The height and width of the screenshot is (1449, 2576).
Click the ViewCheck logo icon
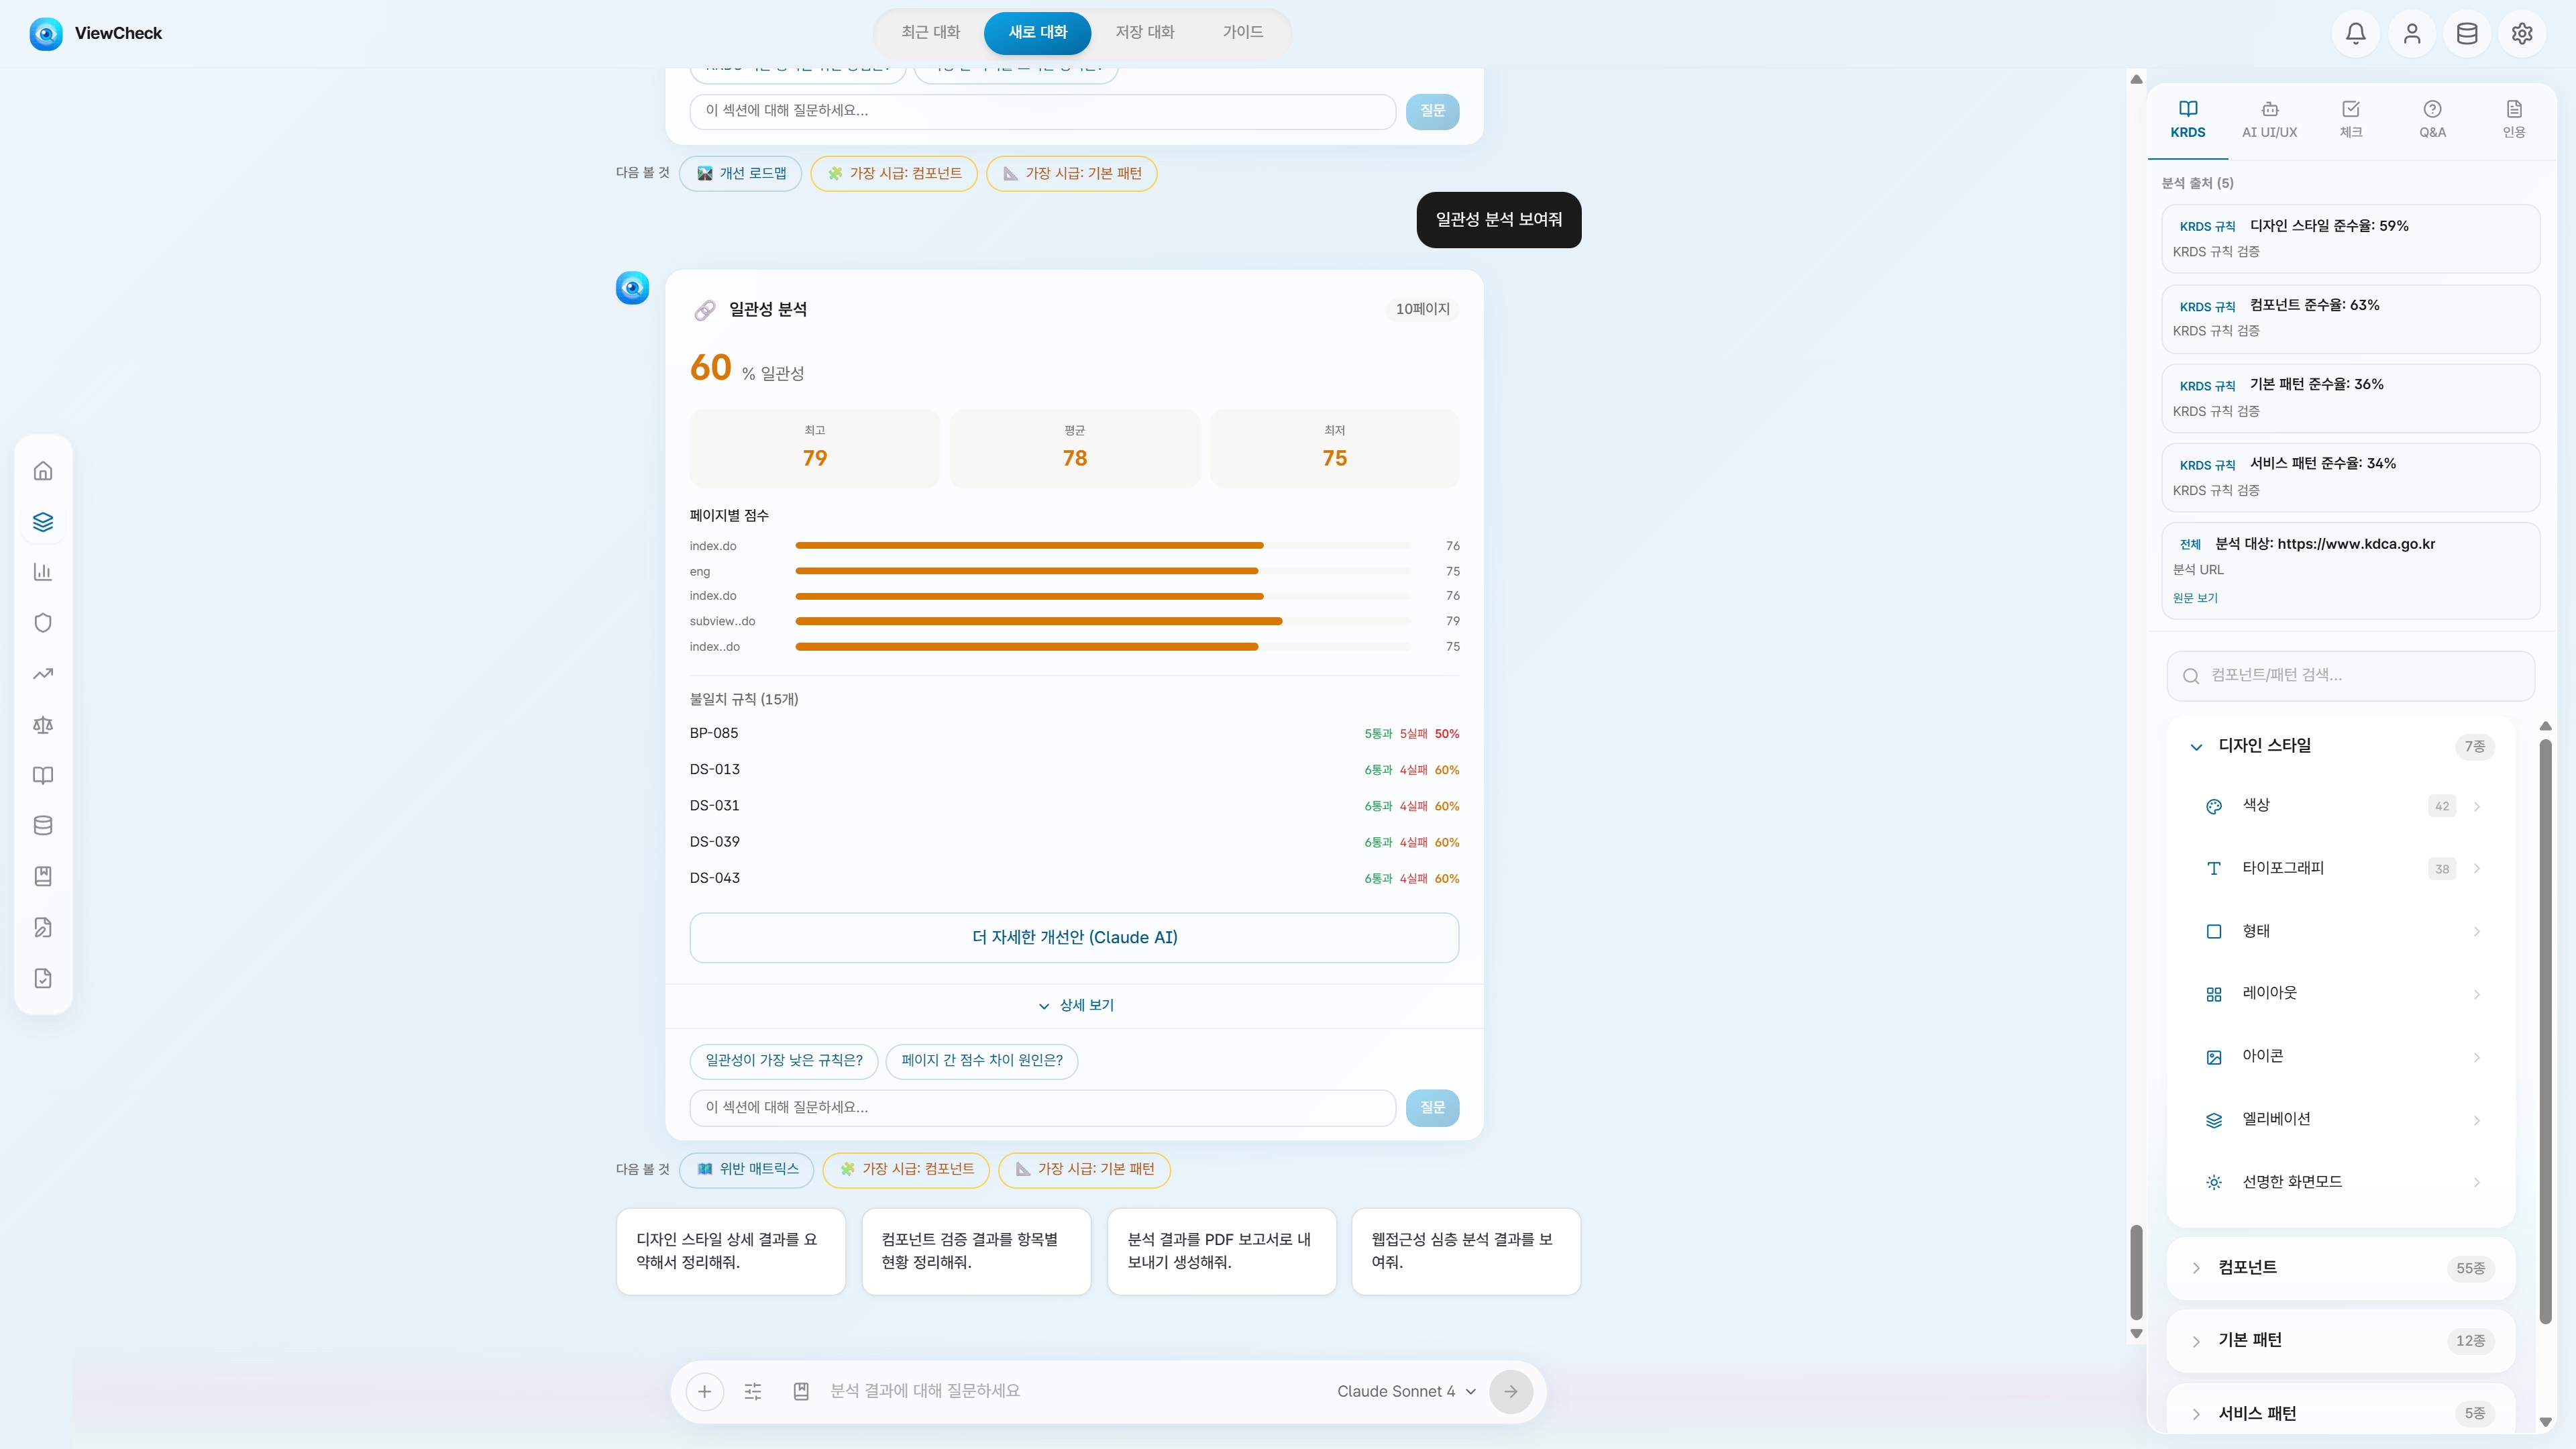[x=46, y=33]
